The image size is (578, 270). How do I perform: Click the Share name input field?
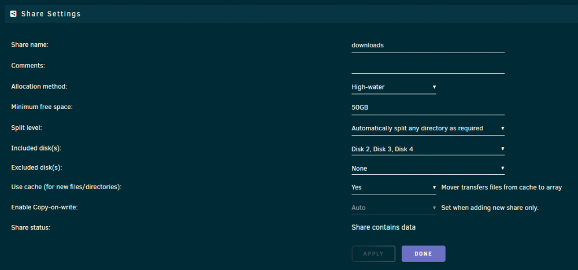click(428, 45)
